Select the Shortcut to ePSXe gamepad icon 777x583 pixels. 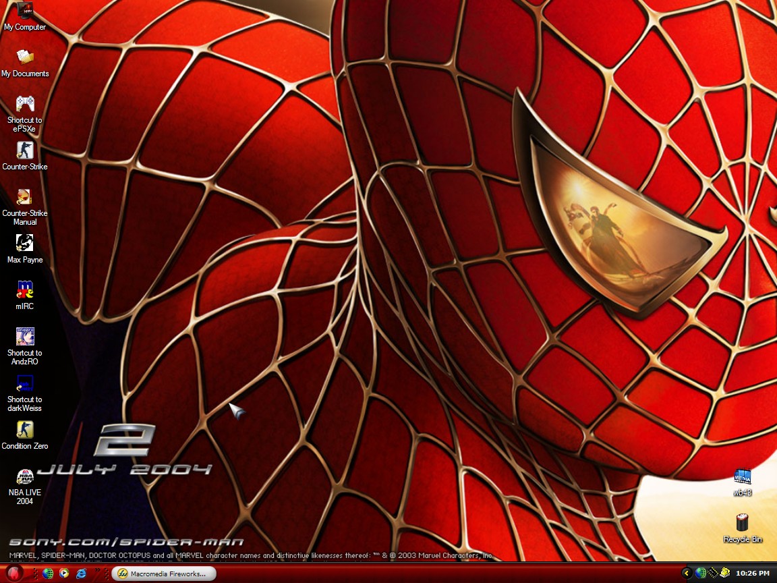pos(25,103)
